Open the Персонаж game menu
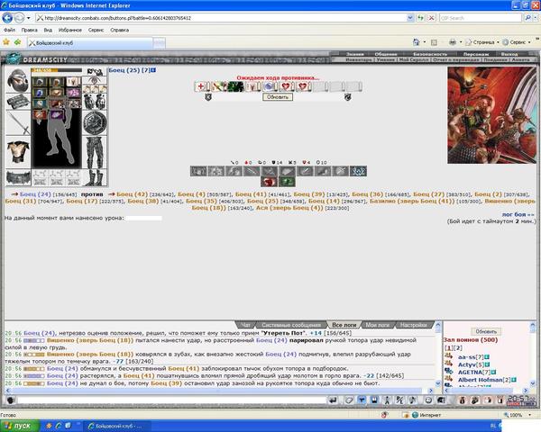 (x=476, y=54)
